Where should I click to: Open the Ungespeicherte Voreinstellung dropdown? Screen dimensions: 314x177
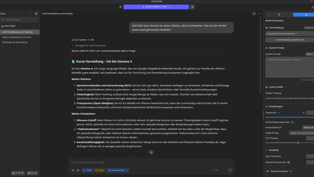click(290, 34)
